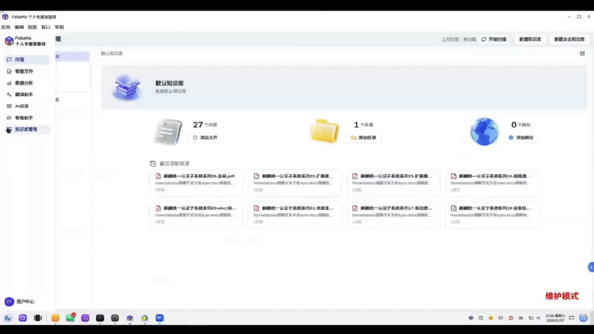The image size is (594, 334).
Task: Open 知识库管理 from the sidebar
Action: (26, 129)
